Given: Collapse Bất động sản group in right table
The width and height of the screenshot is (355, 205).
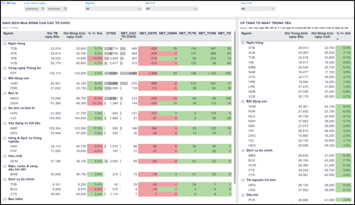Looking at the screenshot, I should click(x=243, y=102).
